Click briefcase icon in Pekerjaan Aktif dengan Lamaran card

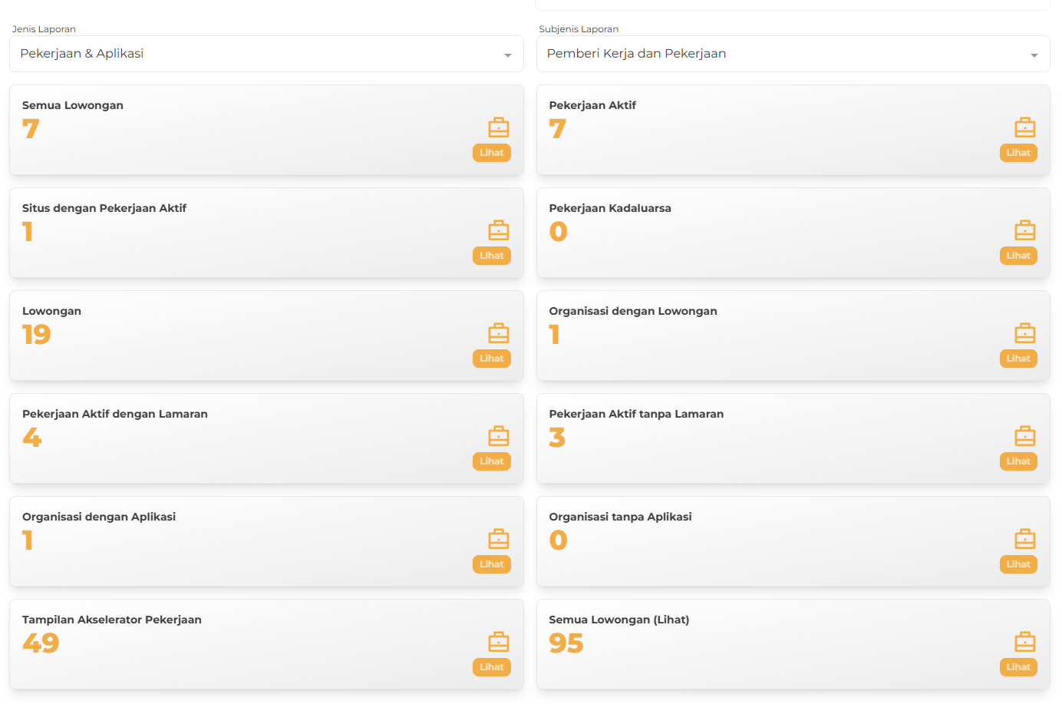pos(499,436)
